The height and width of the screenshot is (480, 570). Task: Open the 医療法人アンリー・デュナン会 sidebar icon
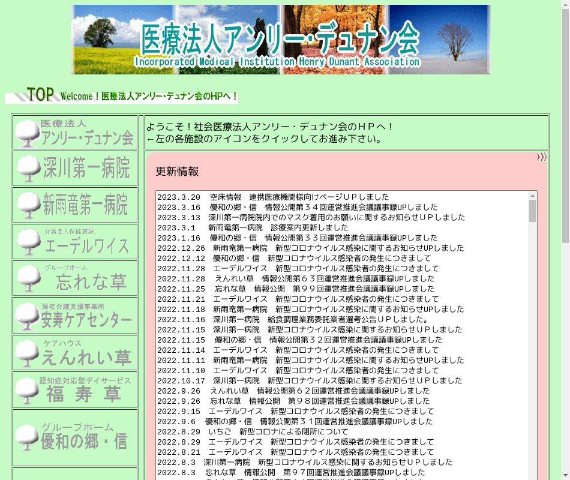pyautogui.click(x=75, y=133)
